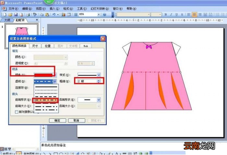Click the Open folder icon
The width and height of the screenshot is (227, 155).
pos(10,15)
